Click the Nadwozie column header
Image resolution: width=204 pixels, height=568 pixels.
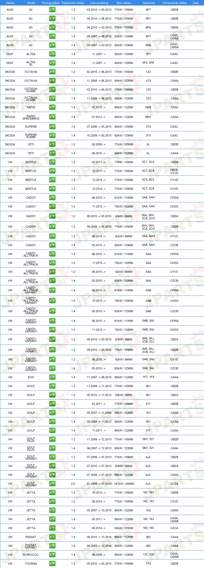[x=148, y=3]
